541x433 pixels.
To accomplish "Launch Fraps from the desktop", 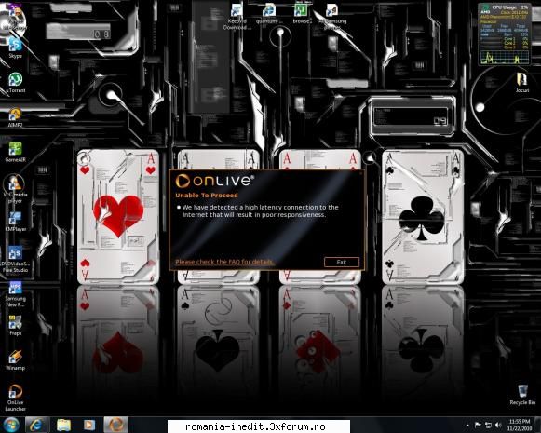I will [15, 325].
